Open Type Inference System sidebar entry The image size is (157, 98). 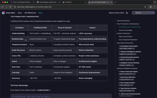tap(128, 90)
